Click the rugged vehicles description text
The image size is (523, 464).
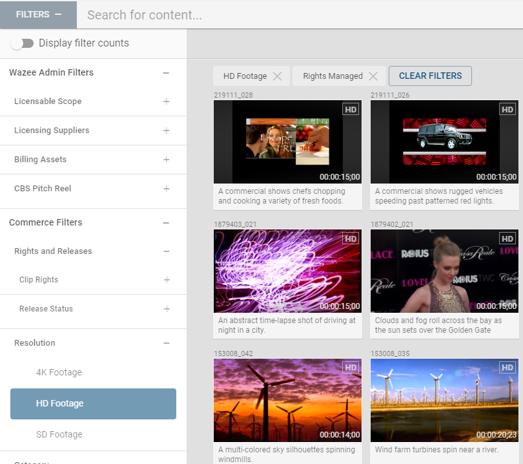coord(438,196)
